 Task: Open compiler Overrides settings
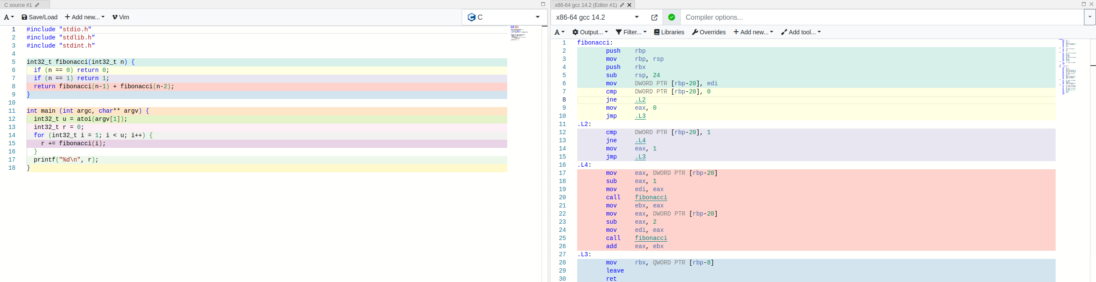point(709,32)
